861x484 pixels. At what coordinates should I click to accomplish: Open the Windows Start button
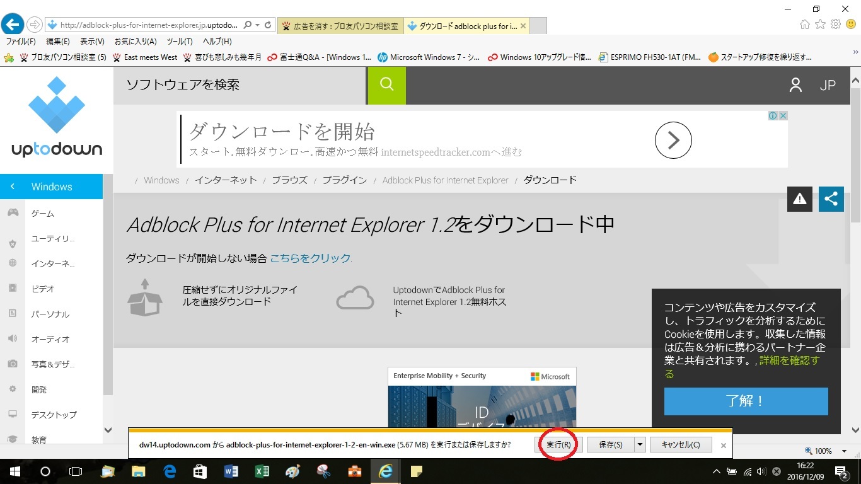(14, 471)
